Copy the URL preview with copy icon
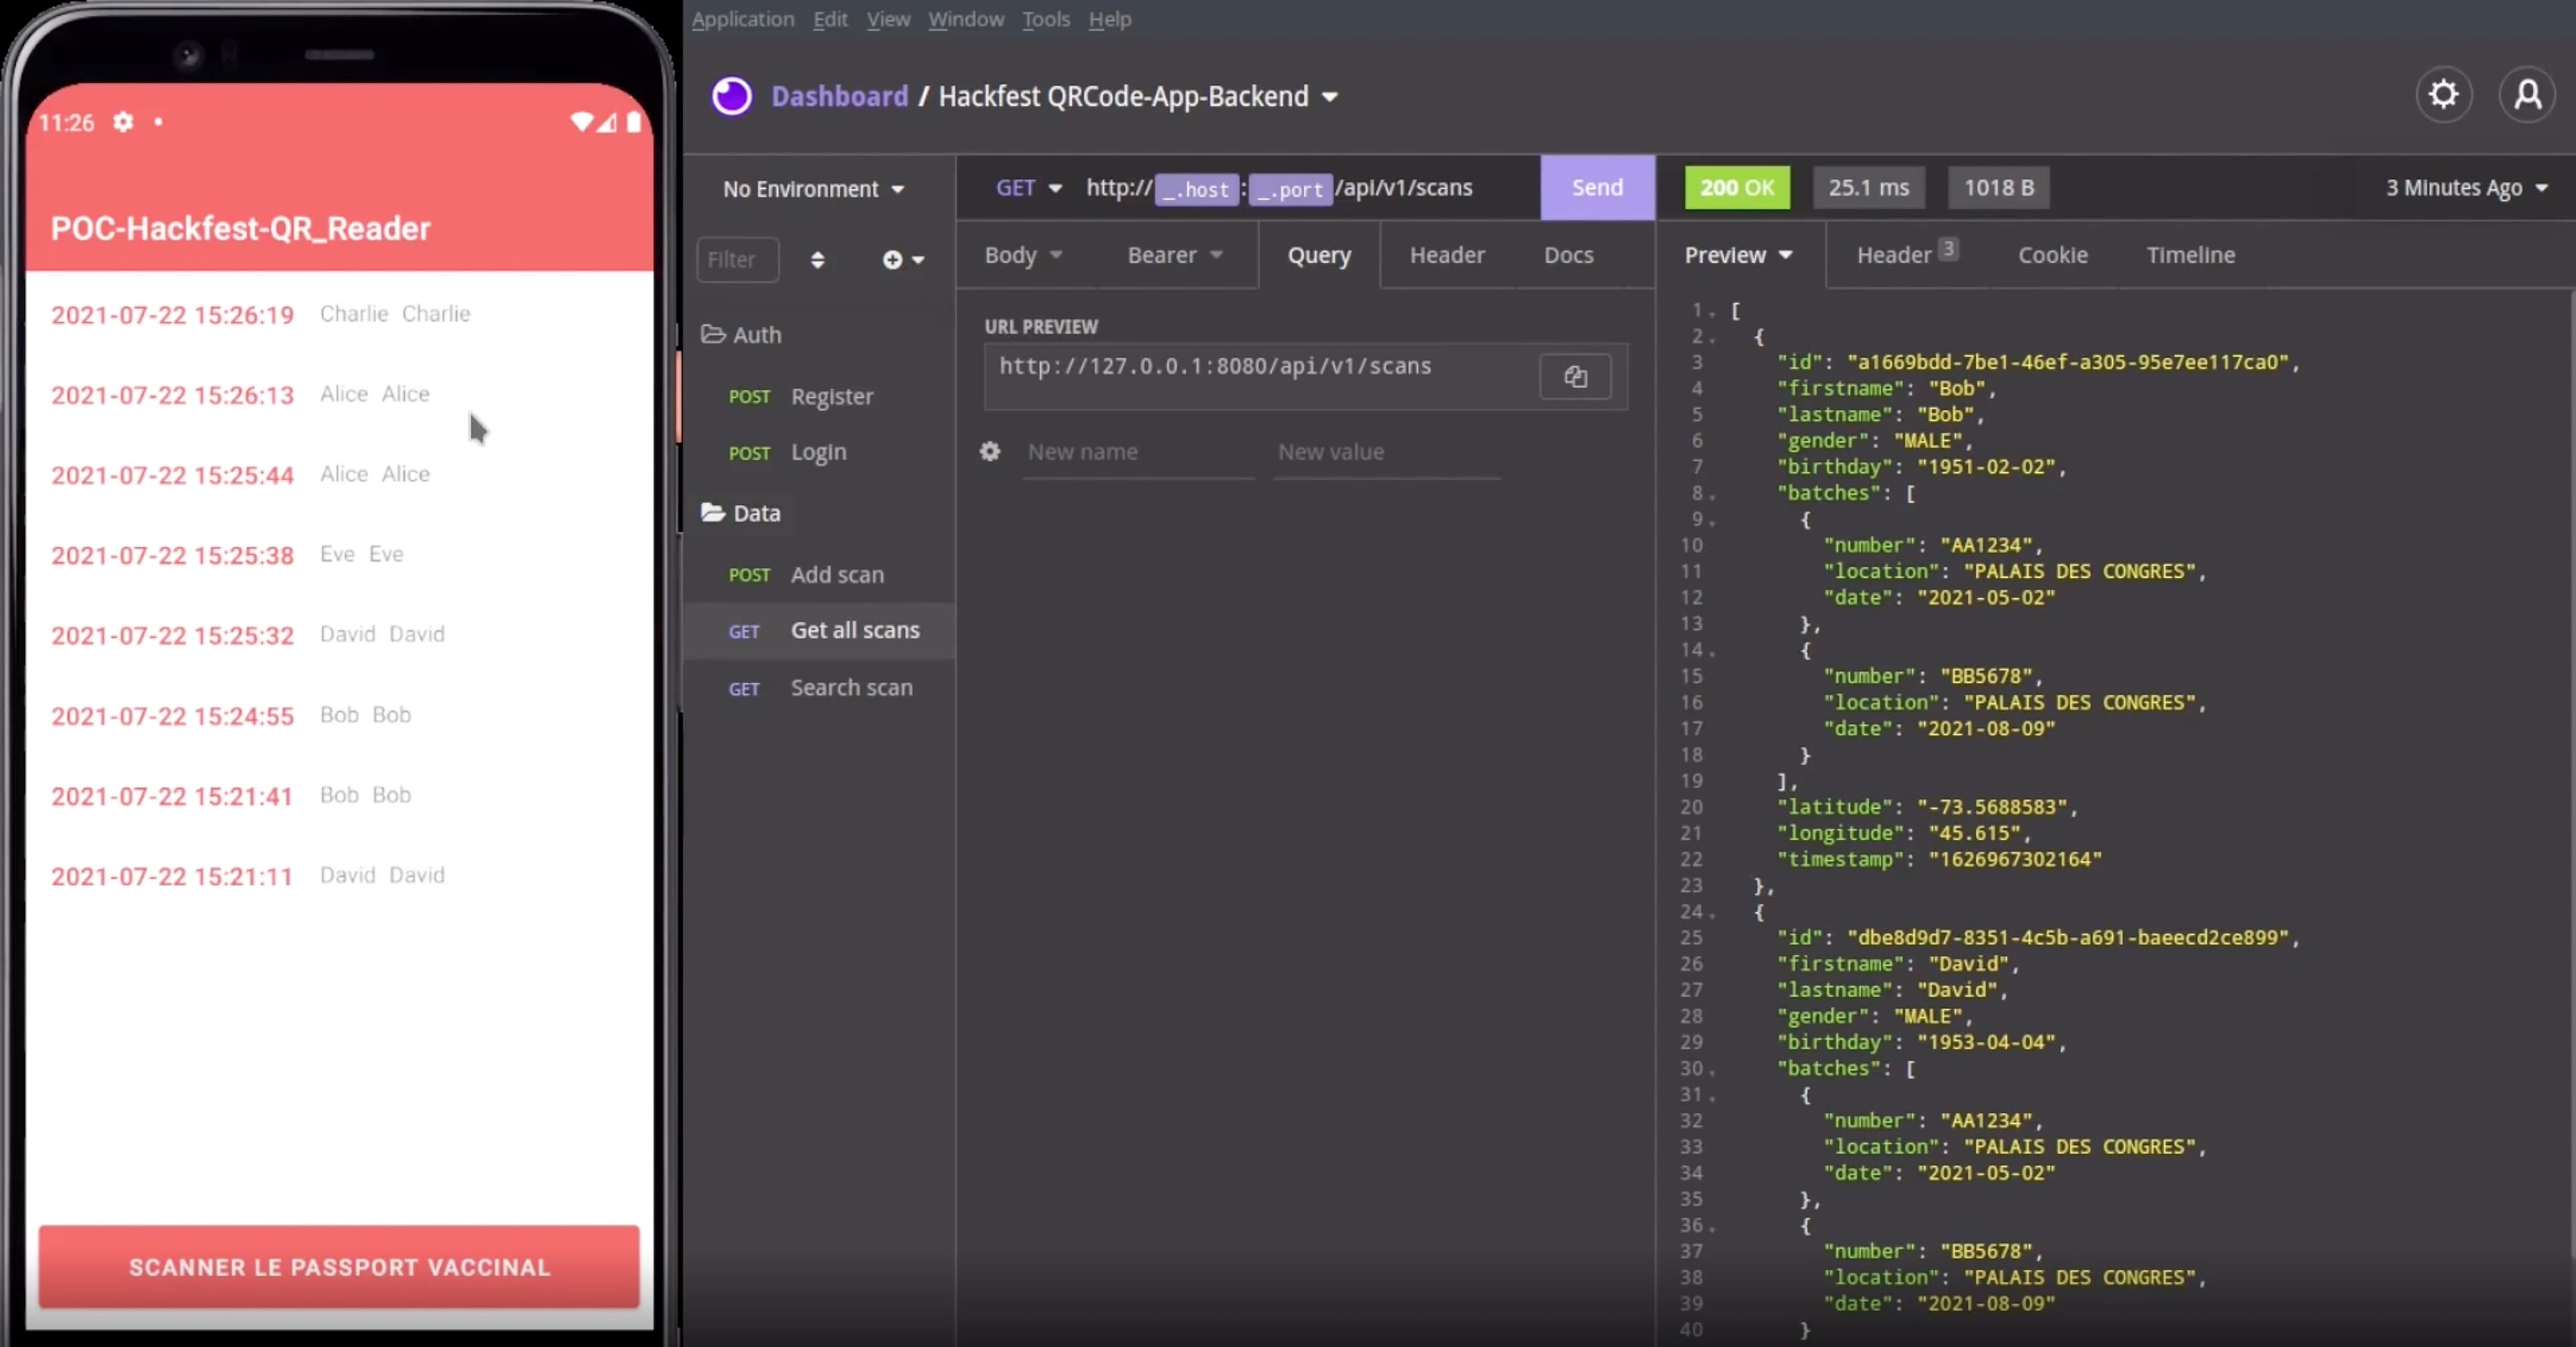The height and width of the screenshot is (1347, 2576). [1575, 377]
